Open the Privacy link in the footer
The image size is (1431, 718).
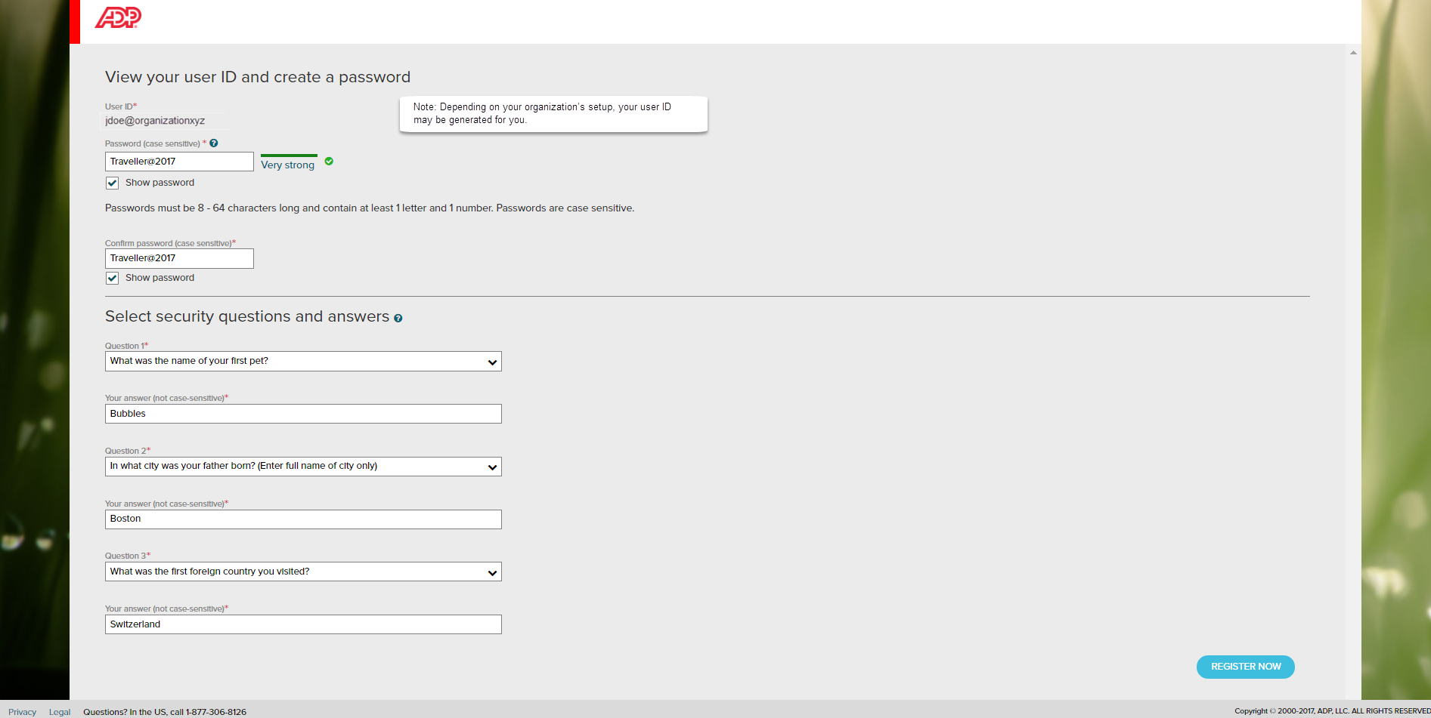[x=22, y=712]
